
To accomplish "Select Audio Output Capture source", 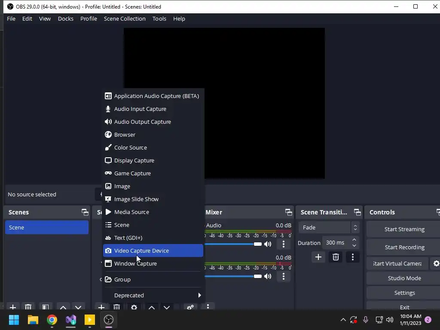I will point(153,122).
